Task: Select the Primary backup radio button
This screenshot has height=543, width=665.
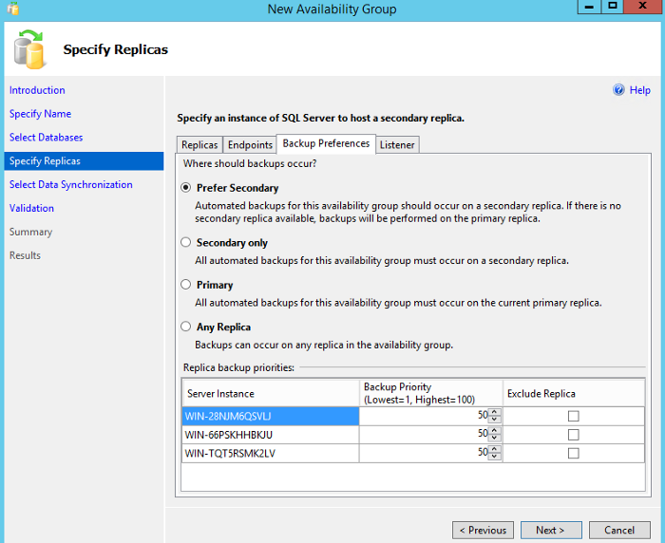Action: point(186,285)
